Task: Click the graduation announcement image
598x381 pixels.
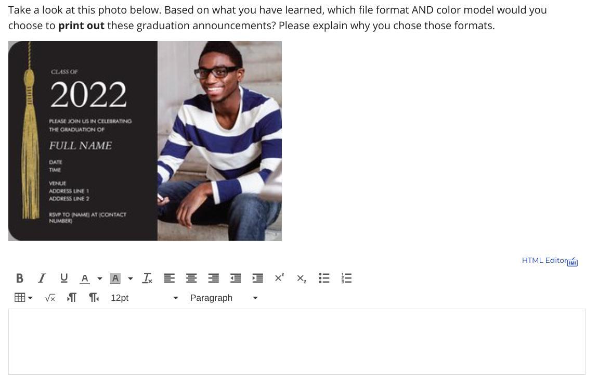Action: click(x=145, y=141)
